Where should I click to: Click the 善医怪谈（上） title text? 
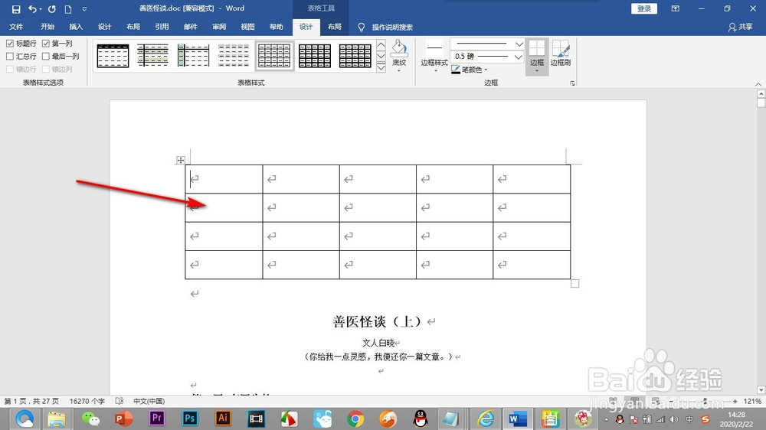pyautogui.click(x=377, y=321)
